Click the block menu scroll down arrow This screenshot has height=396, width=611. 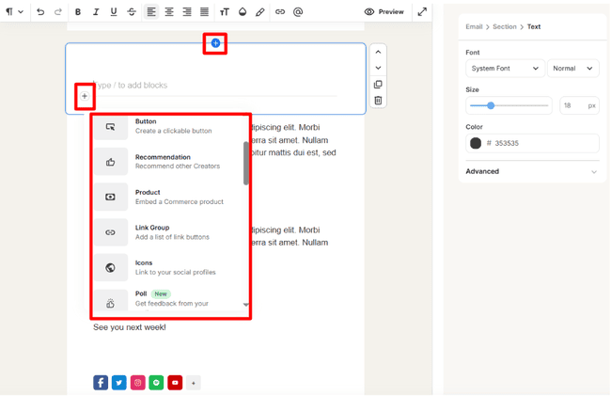246,305
